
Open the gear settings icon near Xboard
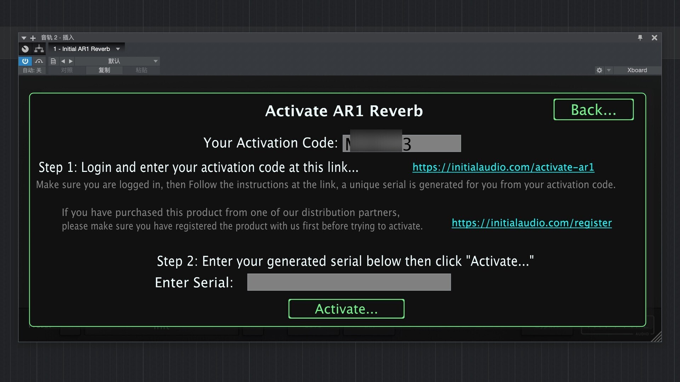599,70
